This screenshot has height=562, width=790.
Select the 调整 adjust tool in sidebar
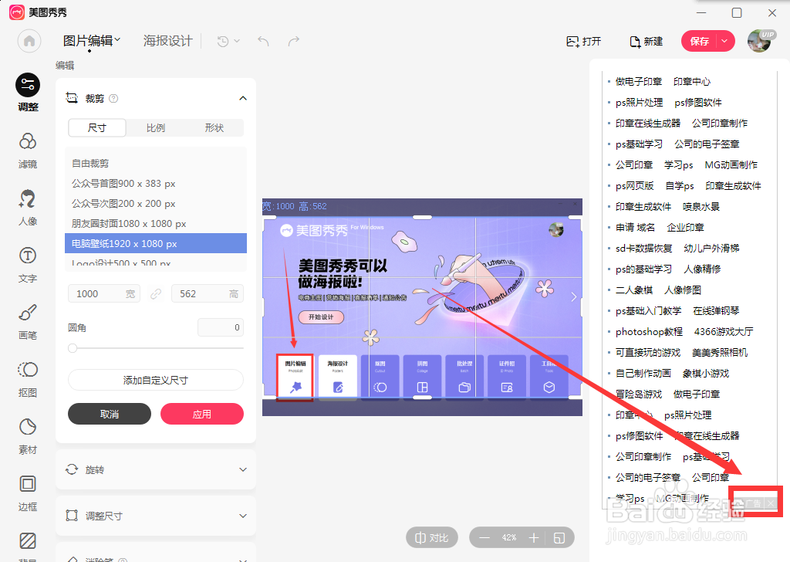pos(28,92)
